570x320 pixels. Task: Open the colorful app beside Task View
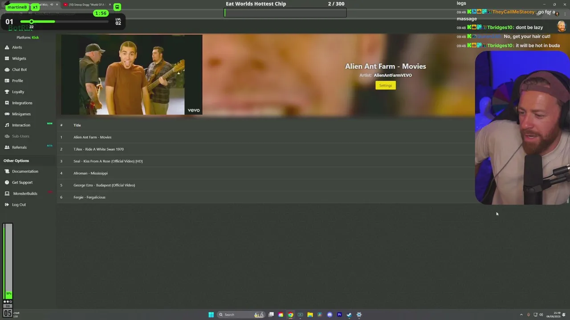point(281,315)
